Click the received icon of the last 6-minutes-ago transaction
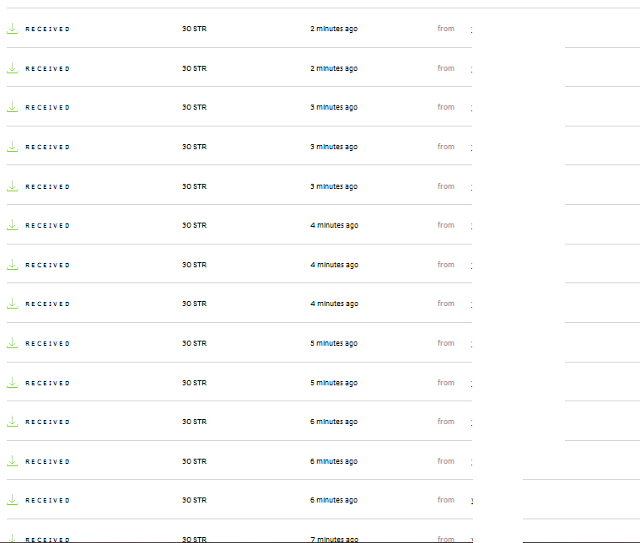The image size is (640, 543). (12, 500)
